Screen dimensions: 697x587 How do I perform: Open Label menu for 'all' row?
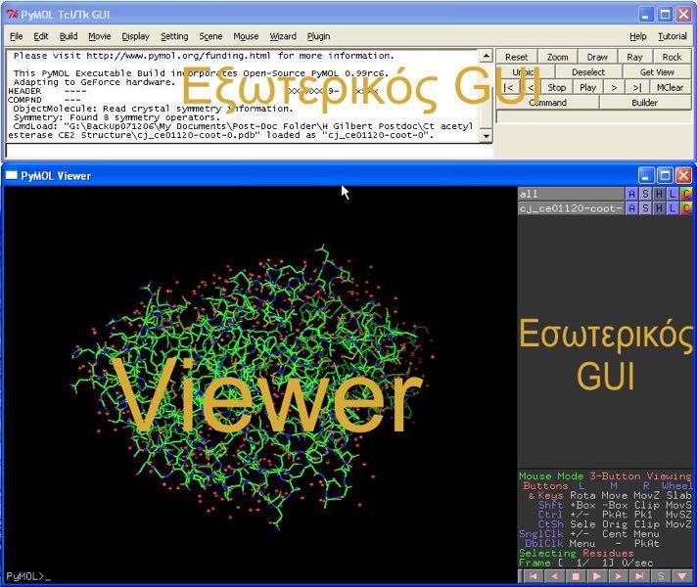[x=673, y=194]
